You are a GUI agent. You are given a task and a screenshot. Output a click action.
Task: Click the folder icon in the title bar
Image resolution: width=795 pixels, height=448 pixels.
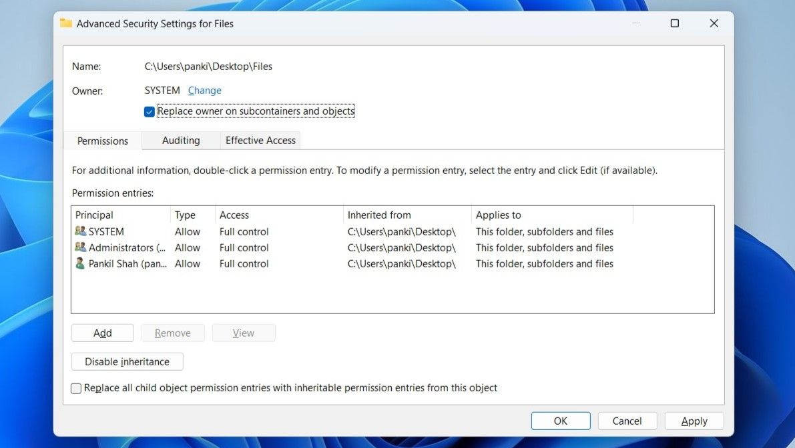[65, 23]
